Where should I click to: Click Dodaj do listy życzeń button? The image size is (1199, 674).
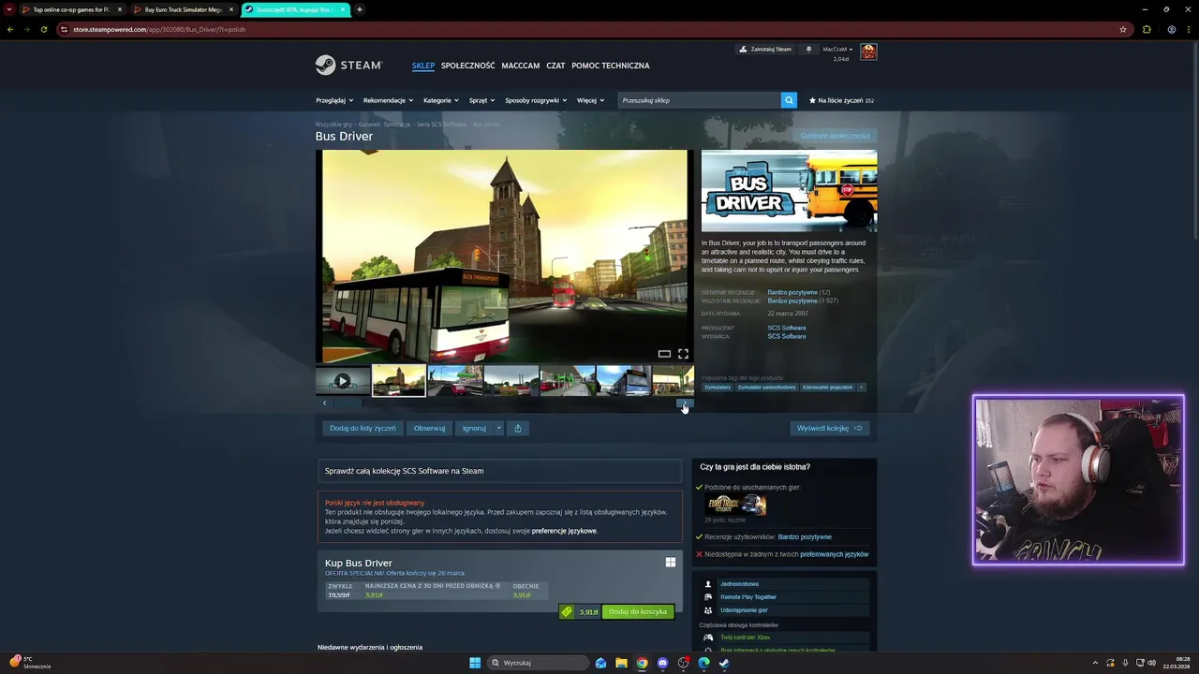click(x=363, y=428)
